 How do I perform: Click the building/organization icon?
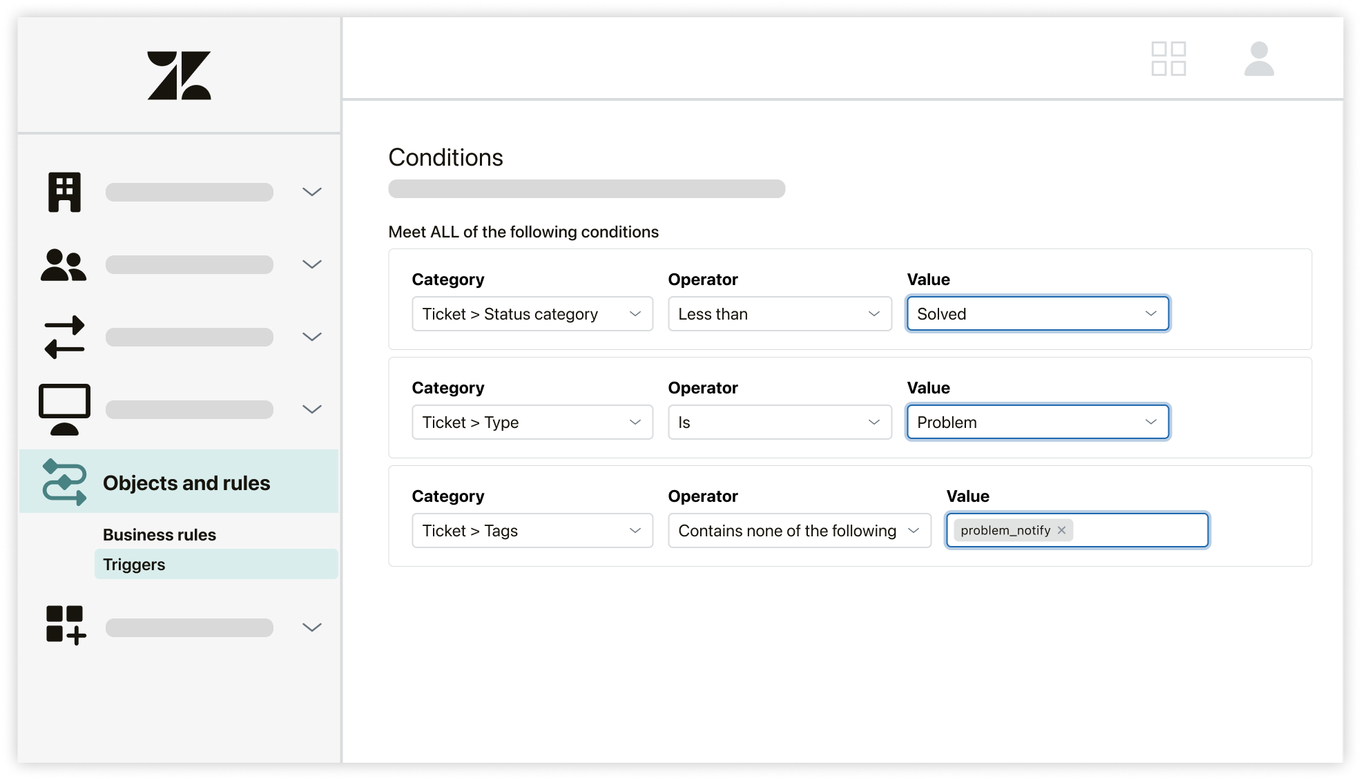63,191
